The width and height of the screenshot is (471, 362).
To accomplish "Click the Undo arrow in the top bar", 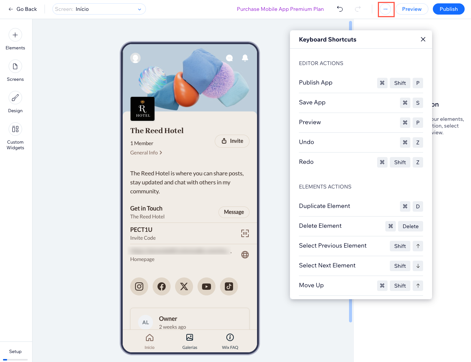I will tap(340, 9).
